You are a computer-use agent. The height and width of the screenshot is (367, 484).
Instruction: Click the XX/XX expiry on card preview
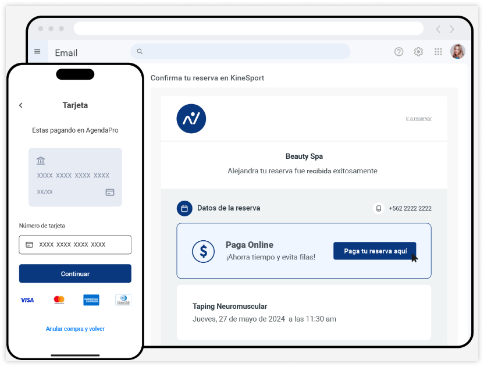coord(45,192)
